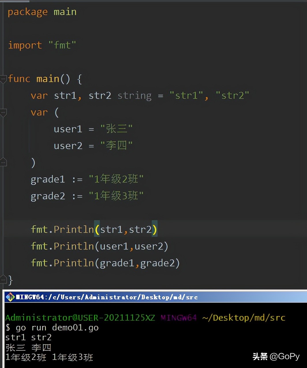Click the grade2 variable declaration
The width and height of the screenshot is (307, 368).
(x=48, y=196)
